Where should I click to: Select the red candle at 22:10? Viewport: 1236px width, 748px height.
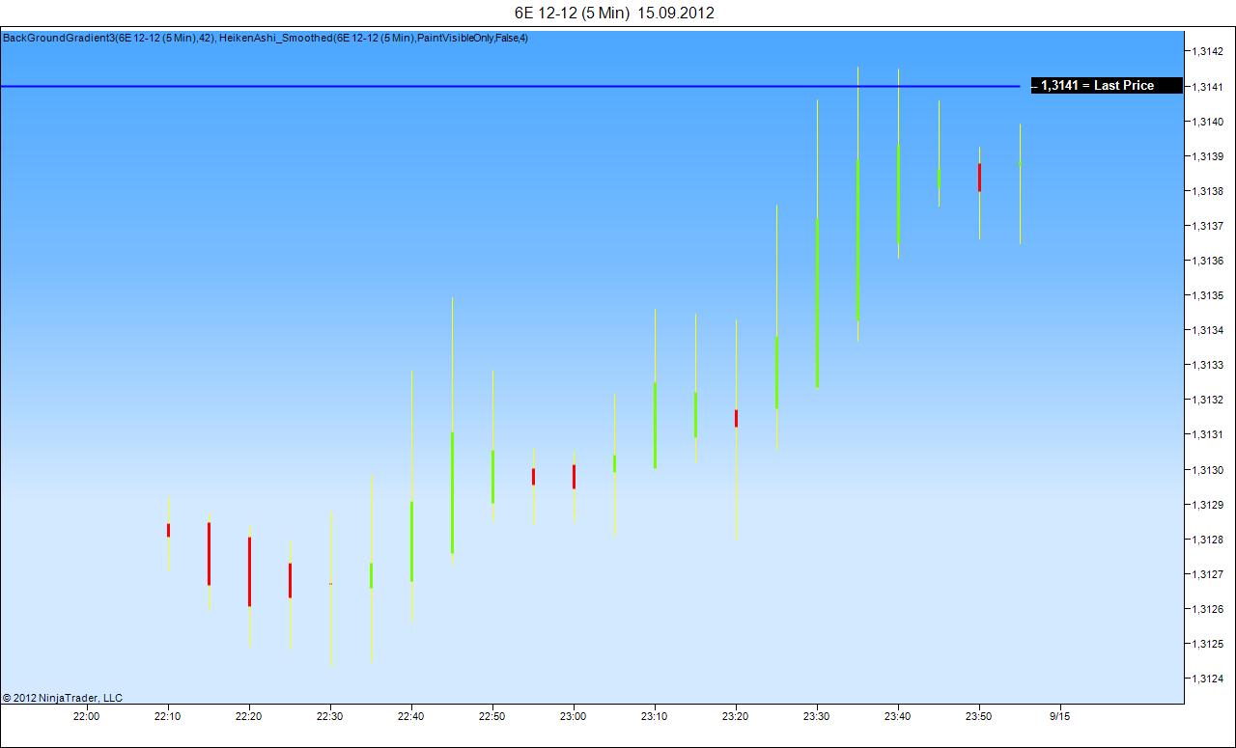tap(168, 530)
